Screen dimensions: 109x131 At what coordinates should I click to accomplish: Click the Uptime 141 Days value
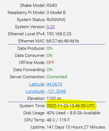coord(76,127)
